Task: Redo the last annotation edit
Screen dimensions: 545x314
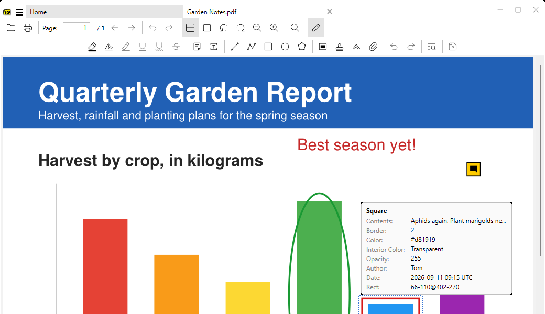Action: (411, 47)
